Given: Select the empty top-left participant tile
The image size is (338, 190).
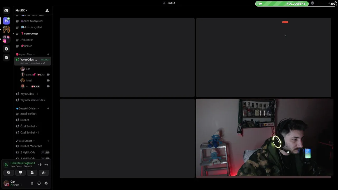Looking at the screenshot, I should [x=127, y=58].
